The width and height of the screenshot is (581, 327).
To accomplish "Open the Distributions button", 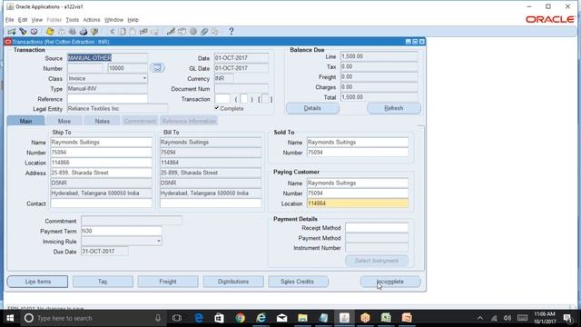I will tap(233, 282).
